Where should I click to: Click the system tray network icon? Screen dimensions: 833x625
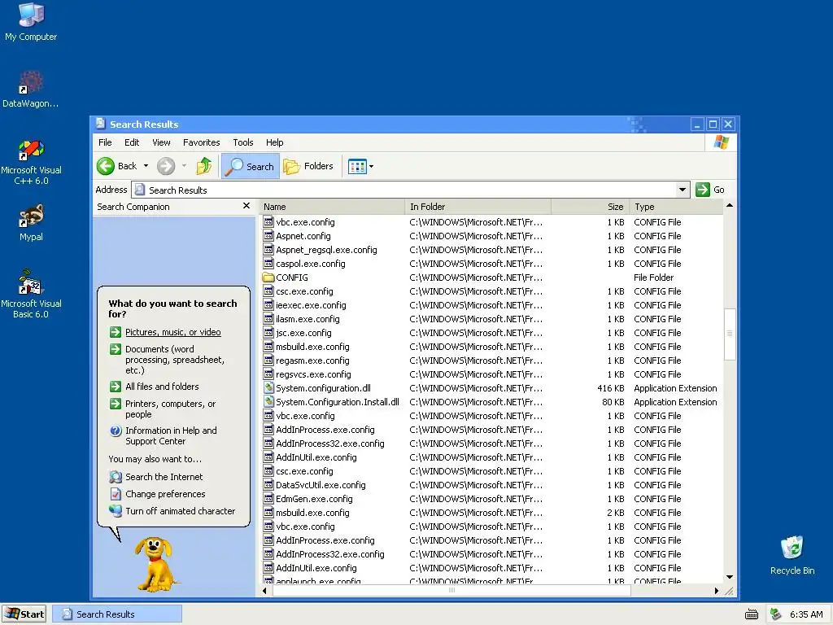(775, 614)
